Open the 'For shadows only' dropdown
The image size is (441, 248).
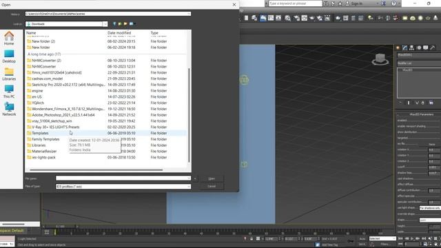click(430, 208)
